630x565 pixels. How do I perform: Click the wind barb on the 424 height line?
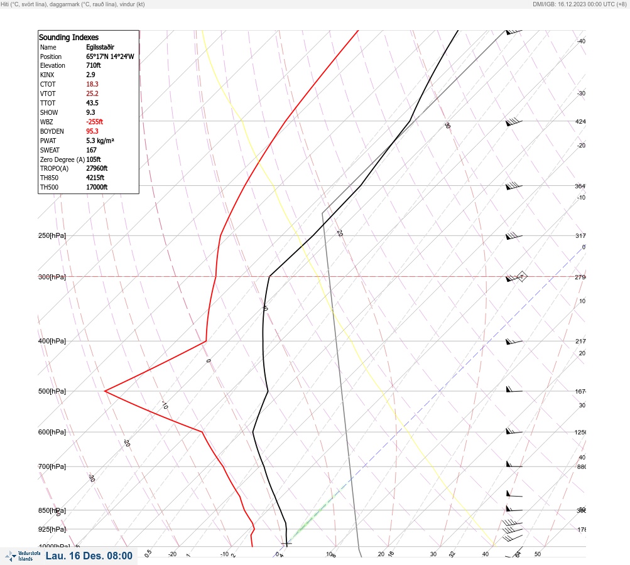tap(514, 122)
